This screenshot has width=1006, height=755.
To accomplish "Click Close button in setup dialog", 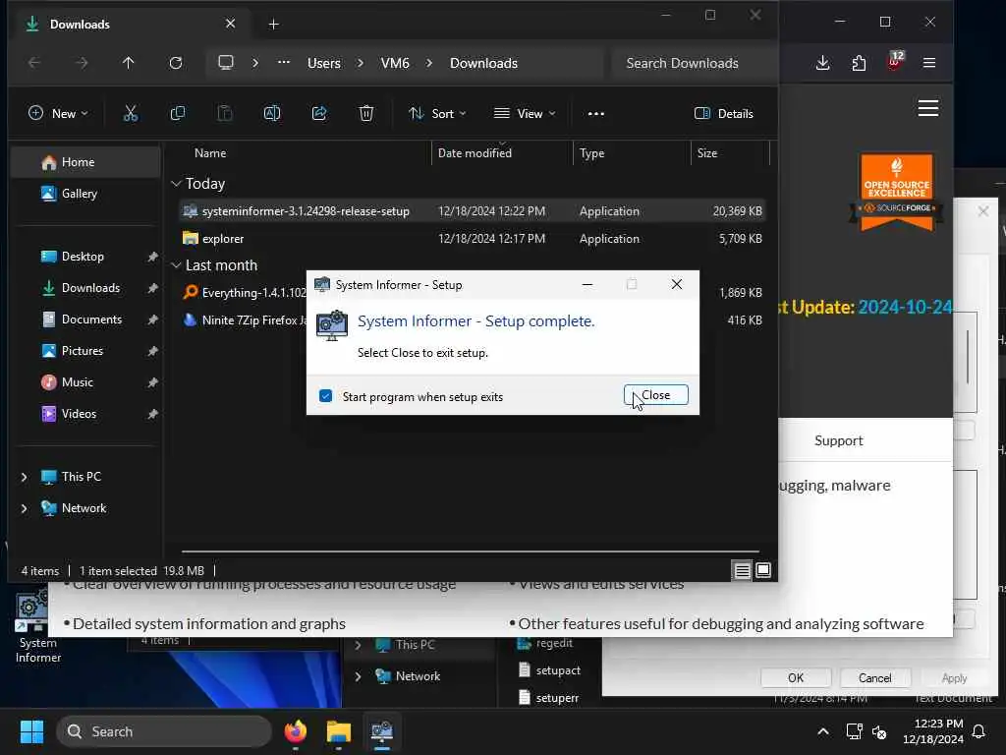I will (655, 395).
